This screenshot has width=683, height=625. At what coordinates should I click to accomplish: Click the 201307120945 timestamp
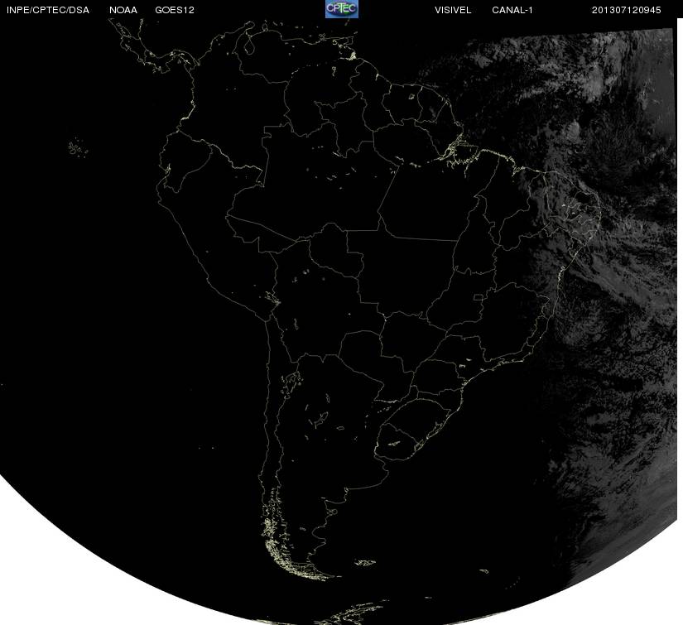(x=627, y=10)
